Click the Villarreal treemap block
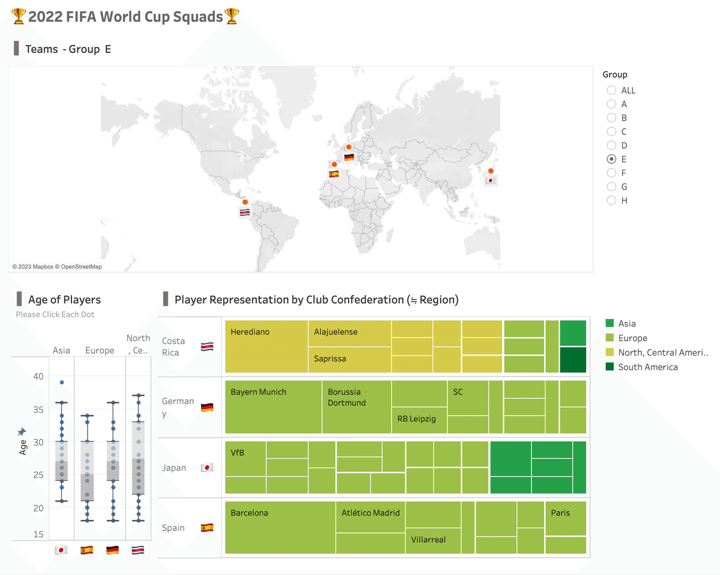 [x=433, y=541]
